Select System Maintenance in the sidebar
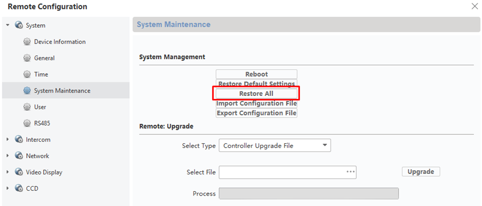Screen dimensions: 482x206 coord(62,91)
